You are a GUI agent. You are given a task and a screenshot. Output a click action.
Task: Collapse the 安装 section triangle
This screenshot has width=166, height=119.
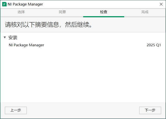[x=5, y=38]
